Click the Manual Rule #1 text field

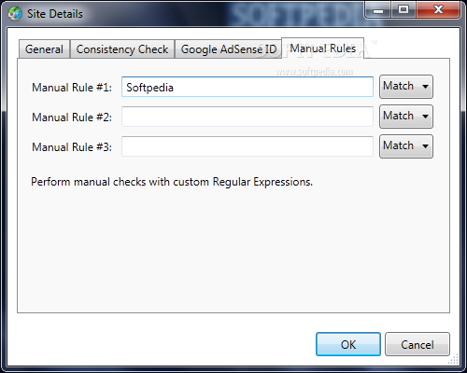pos(248,87)
